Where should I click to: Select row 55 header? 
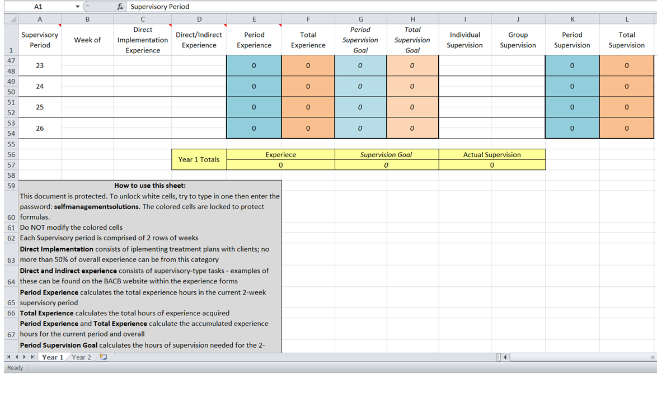point(11,144)
